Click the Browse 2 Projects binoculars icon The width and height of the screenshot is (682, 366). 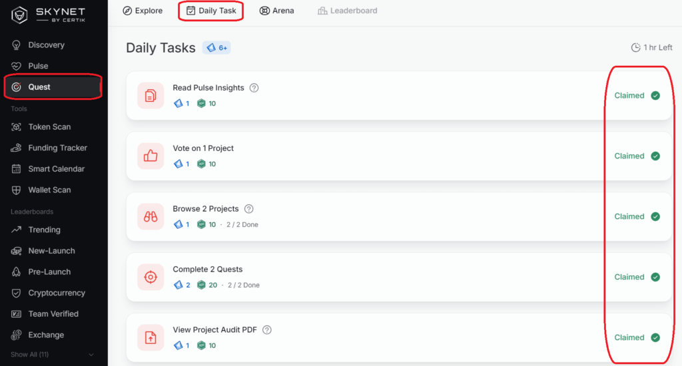[151, 216]
